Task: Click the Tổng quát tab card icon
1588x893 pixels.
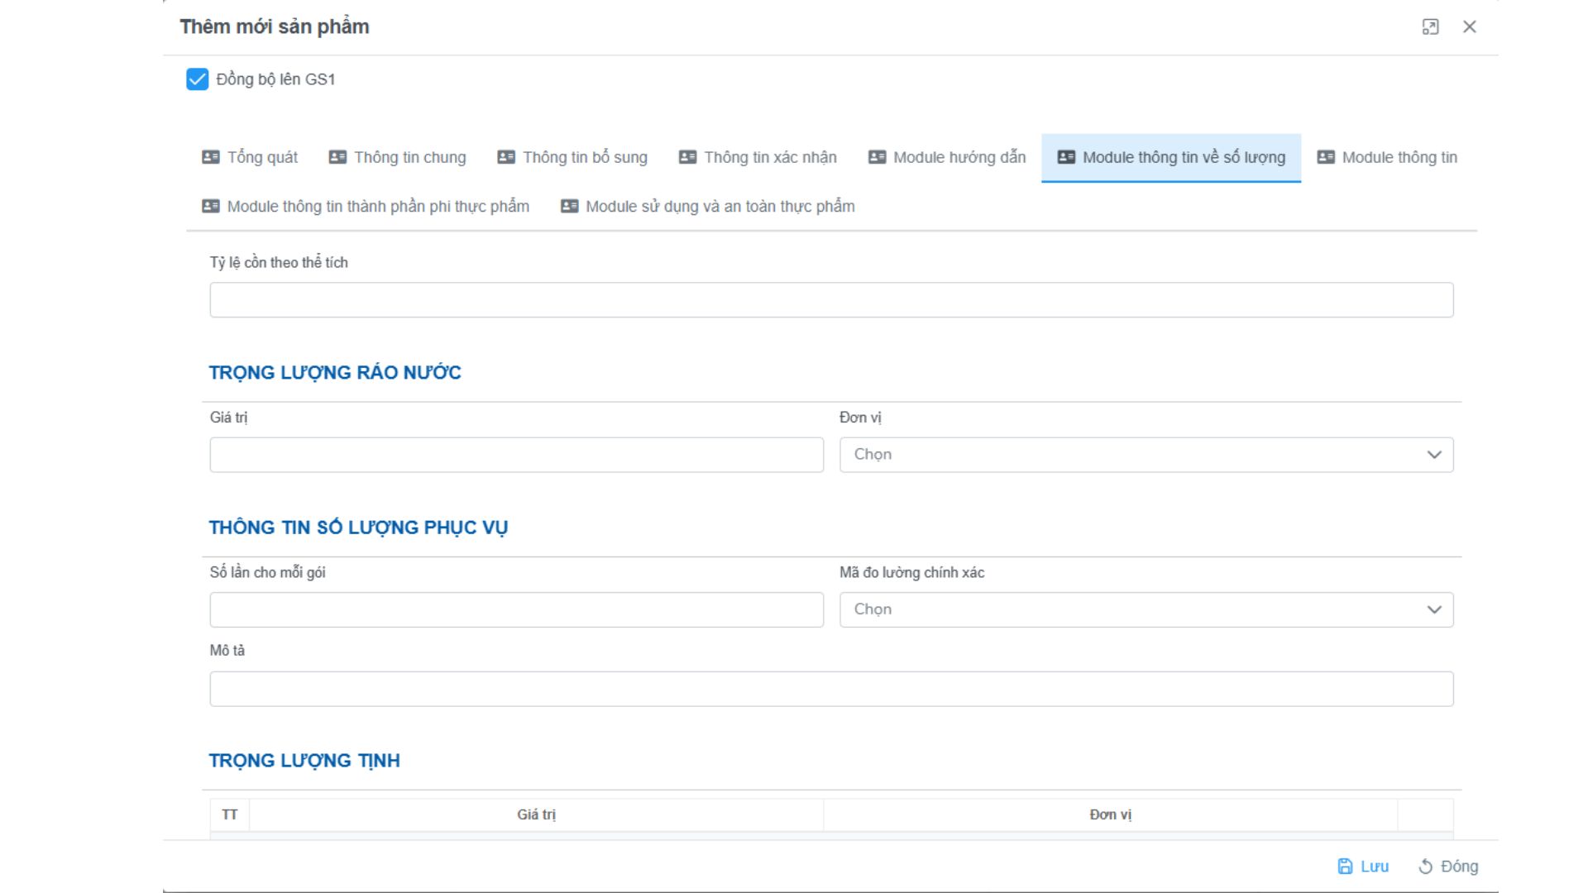Action: [211, 157]
